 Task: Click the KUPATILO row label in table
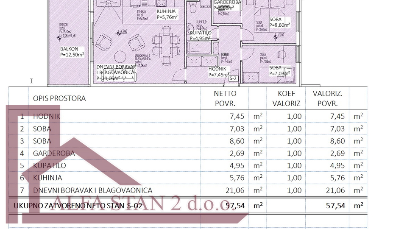pos(49,165)
